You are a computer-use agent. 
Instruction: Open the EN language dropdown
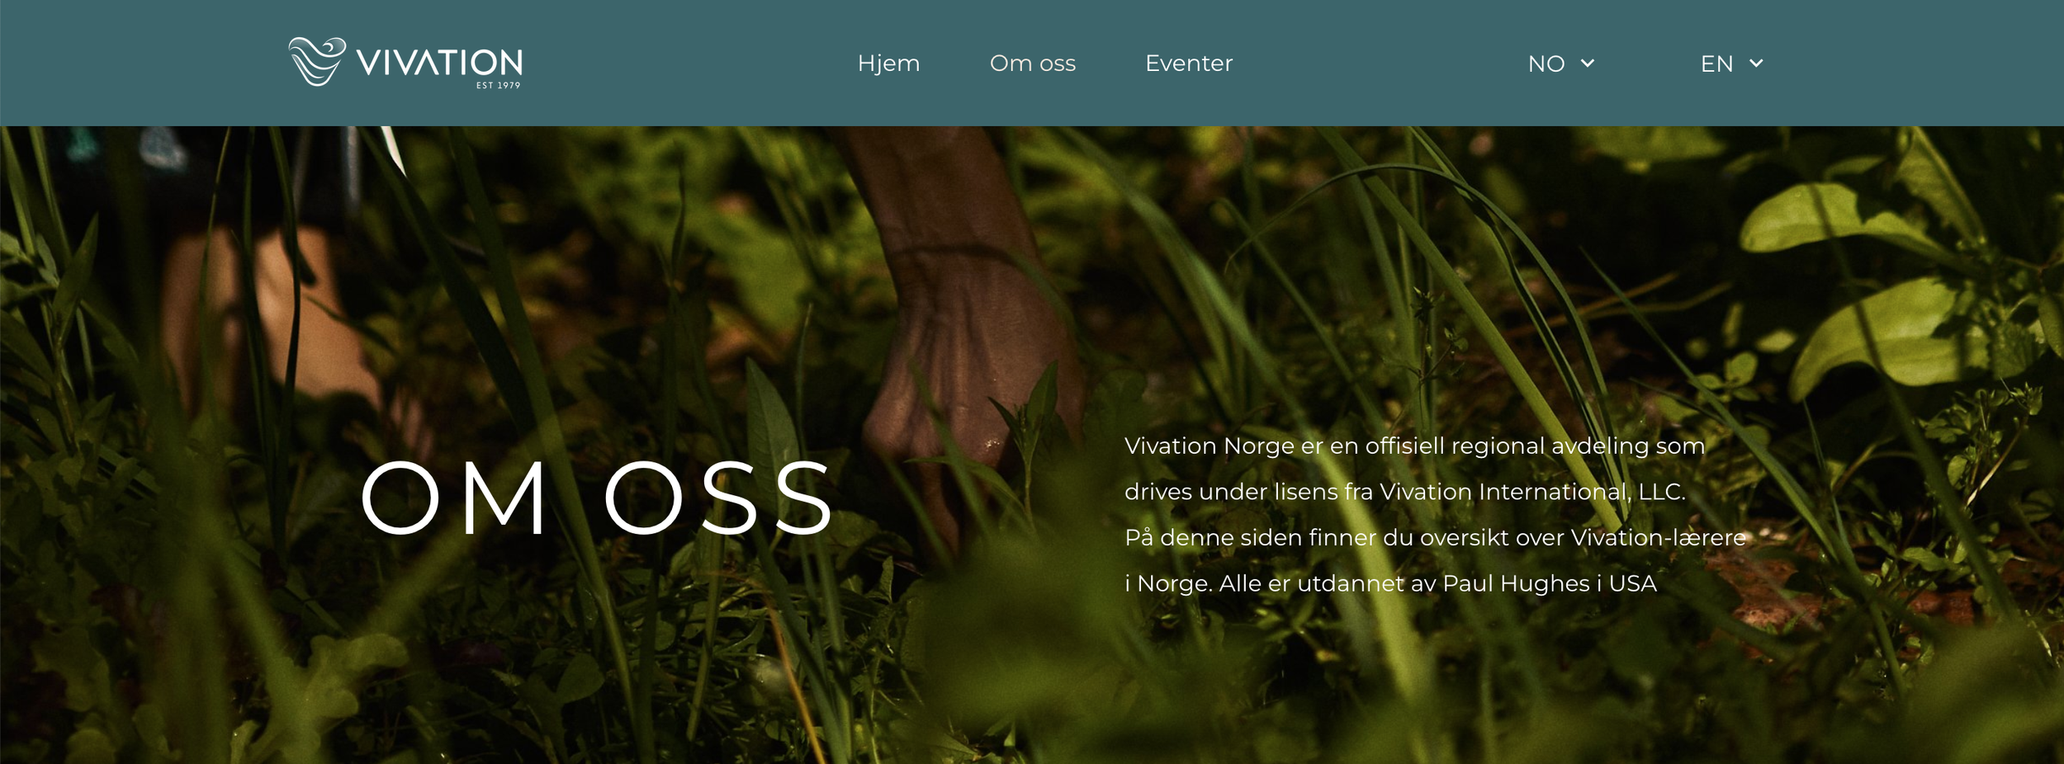[1732, 64]
